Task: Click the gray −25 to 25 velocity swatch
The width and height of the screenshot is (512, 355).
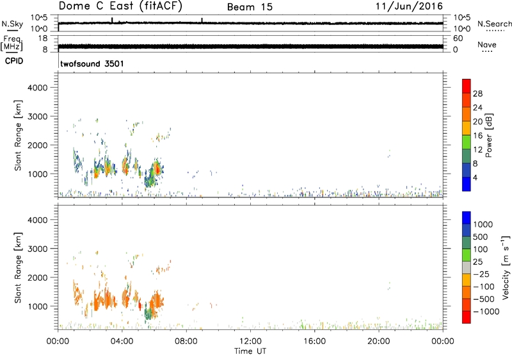Action: point(467,267)
